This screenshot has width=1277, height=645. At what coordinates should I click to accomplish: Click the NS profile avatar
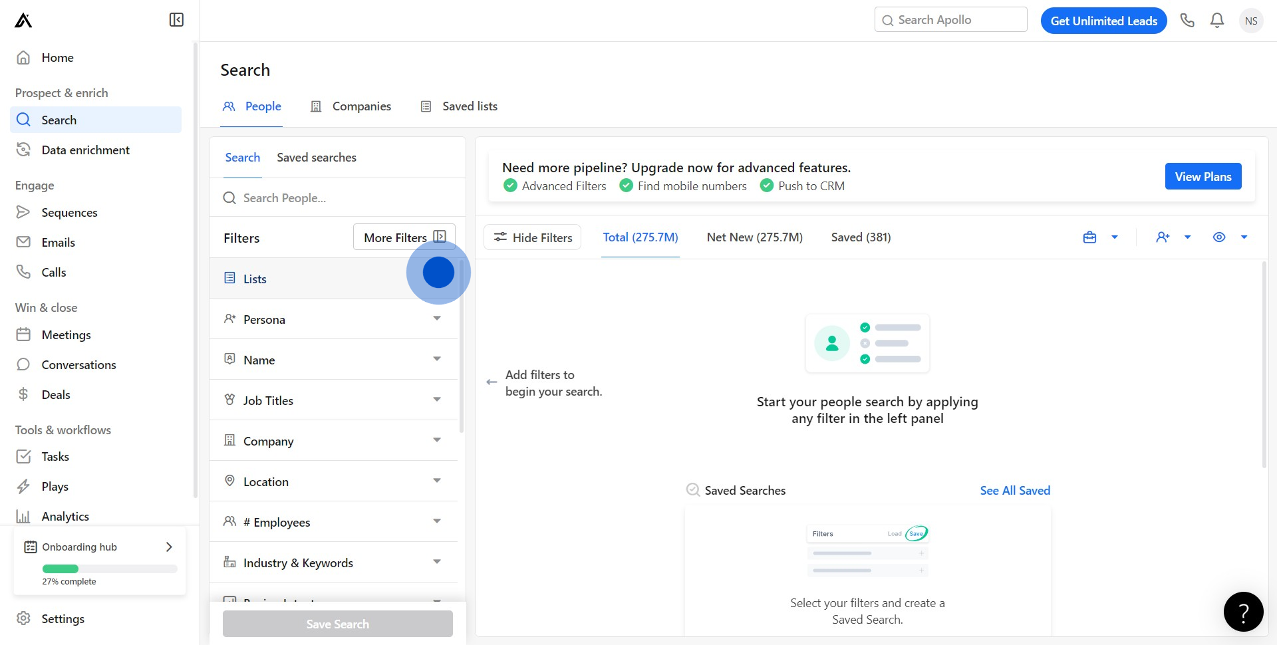[1251, 21]
